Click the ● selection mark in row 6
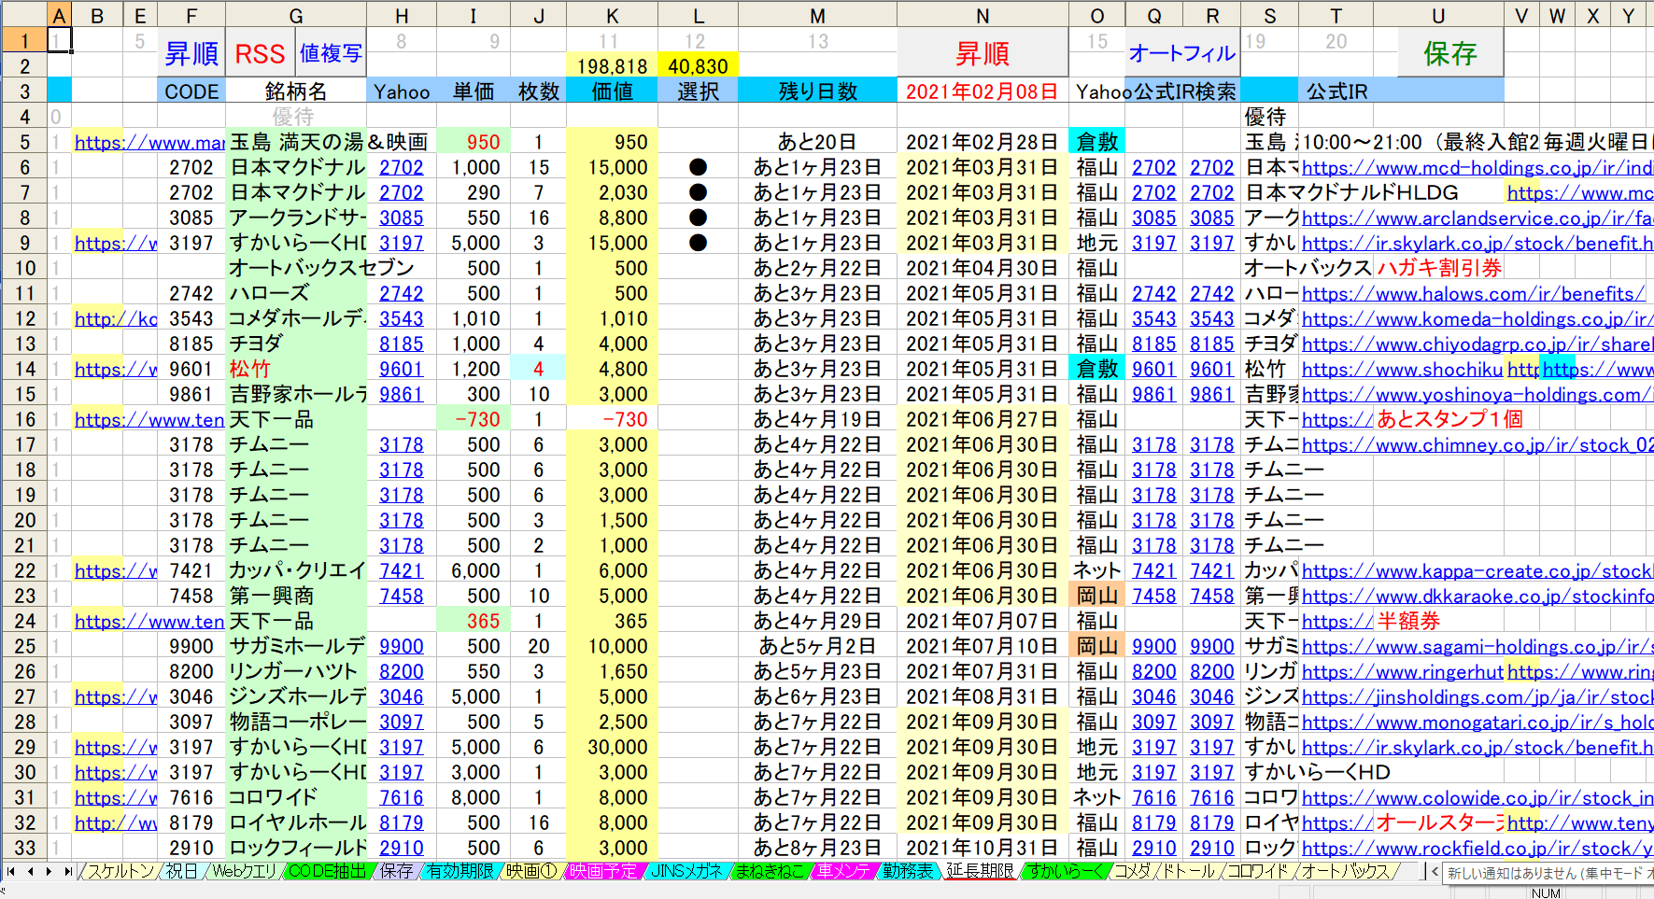The height and width of the screenshot is (899, 1654). pos(698,167)
